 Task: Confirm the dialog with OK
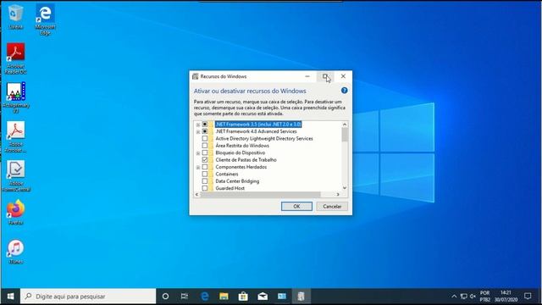[x=296, y=207]
